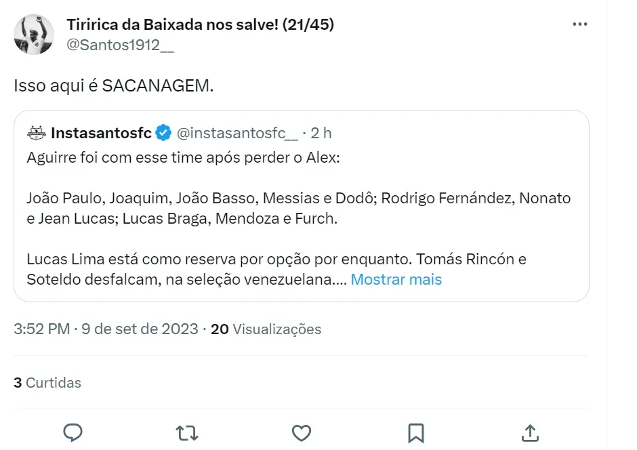Viewport: 637px width, 450px height.
Task: Bookmark this tweet
Action: tap(415, 432)
